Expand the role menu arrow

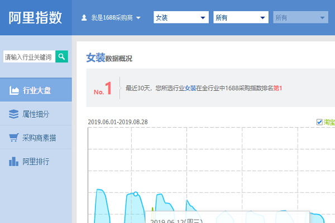click(138, 18)
